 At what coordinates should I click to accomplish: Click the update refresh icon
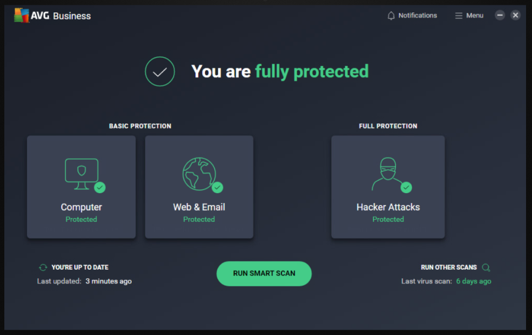pyautogui.click(x=43, y=267)
